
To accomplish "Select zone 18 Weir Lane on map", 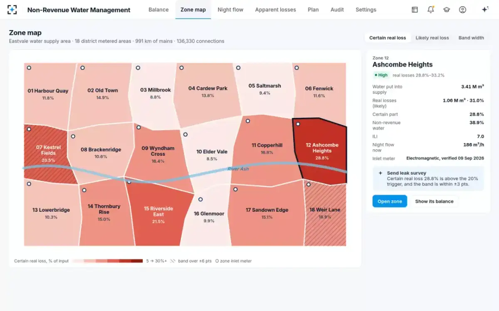I will 325,213.
